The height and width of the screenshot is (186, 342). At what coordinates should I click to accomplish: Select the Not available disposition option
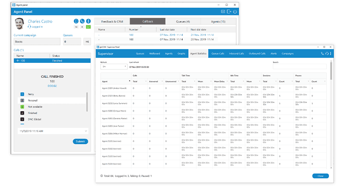(37, 106)
